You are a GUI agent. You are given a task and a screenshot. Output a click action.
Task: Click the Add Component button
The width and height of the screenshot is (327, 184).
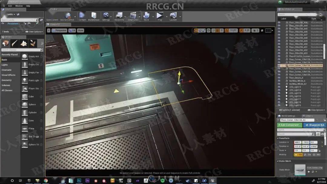point(290,125)
